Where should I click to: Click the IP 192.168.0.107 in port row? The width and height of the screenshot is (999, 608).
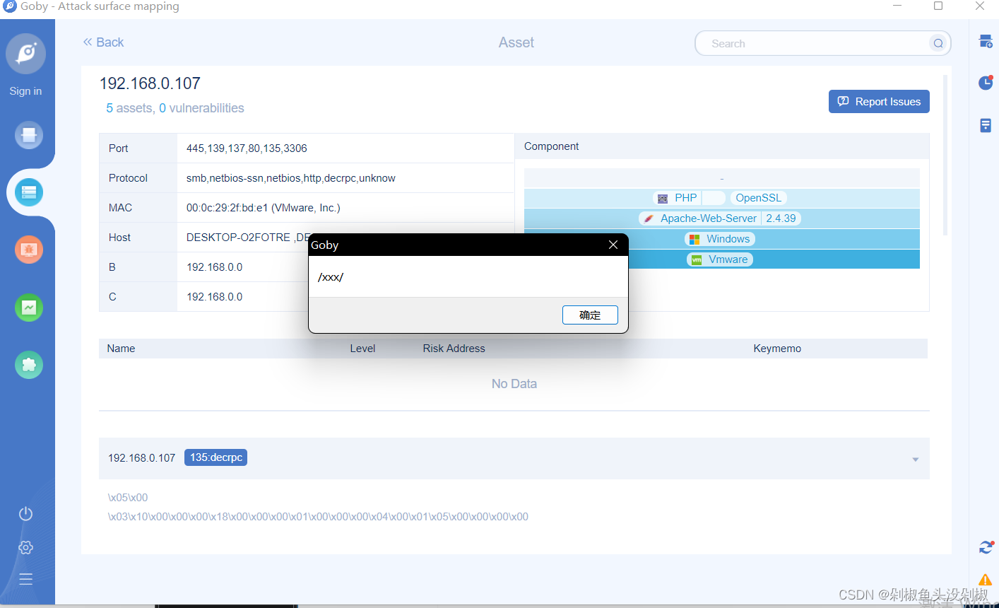coord(141,458)
